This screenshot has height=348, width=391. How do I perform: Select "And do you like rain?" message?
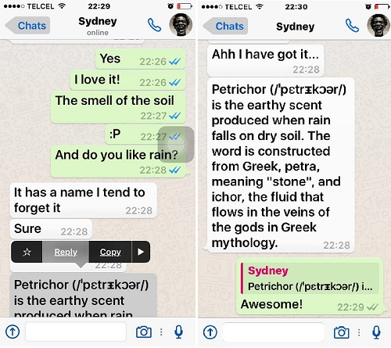click(x=119, y=161)
